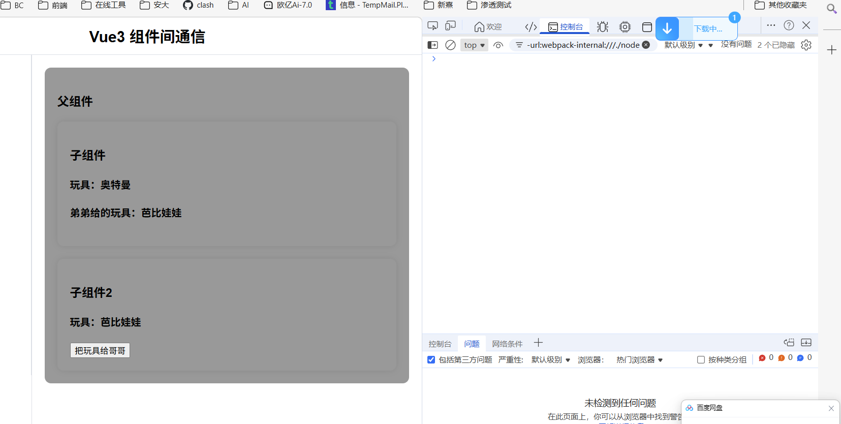Click the 把玩具给哥哥 button
841x424 pixels.
coord(100,350)
